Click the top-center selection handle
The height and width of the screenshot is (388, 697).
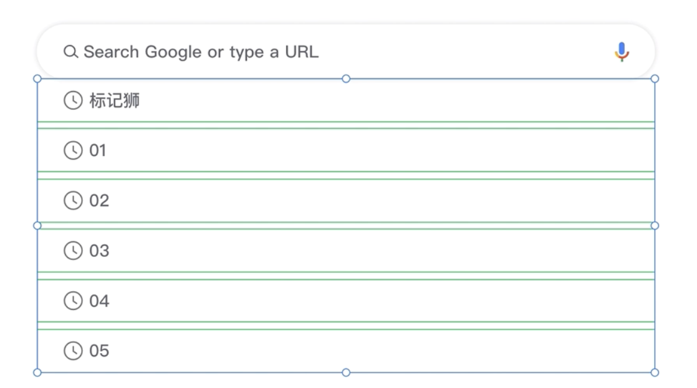[345, 79]
